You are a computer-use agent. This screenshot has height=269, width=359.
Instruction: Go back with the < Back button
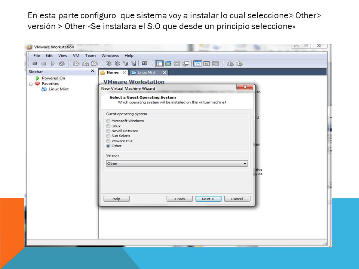click(179, 199)
